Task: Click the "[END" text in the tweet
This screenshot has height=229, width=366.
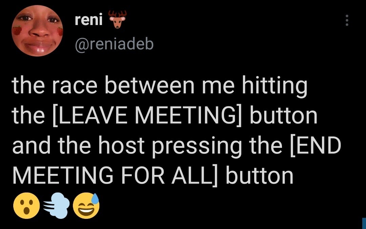Action: point(314,146)
